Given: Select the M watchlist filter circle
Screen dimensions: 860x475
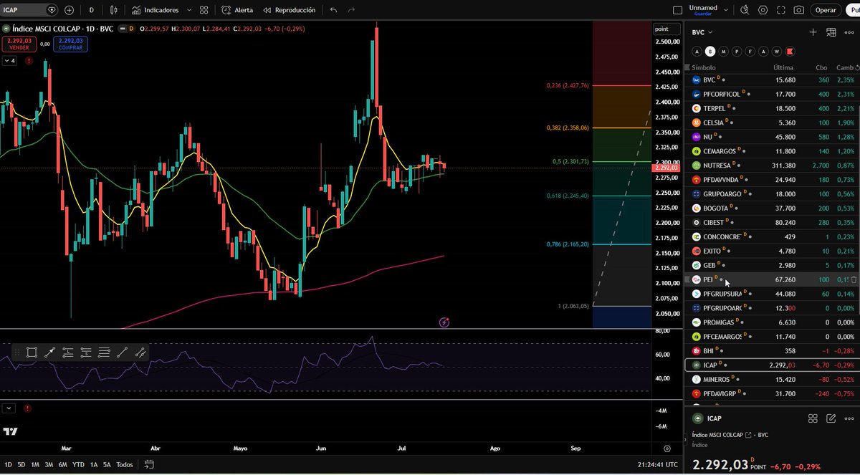Looking at the screenshot, I should click(723, 52).
